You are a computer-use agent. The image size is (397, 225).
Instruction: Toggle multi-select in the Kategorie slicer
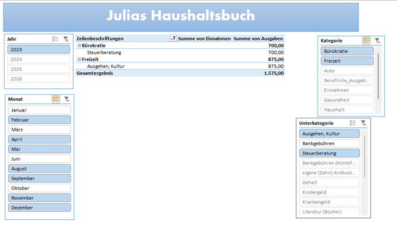(x=367, y=41)
